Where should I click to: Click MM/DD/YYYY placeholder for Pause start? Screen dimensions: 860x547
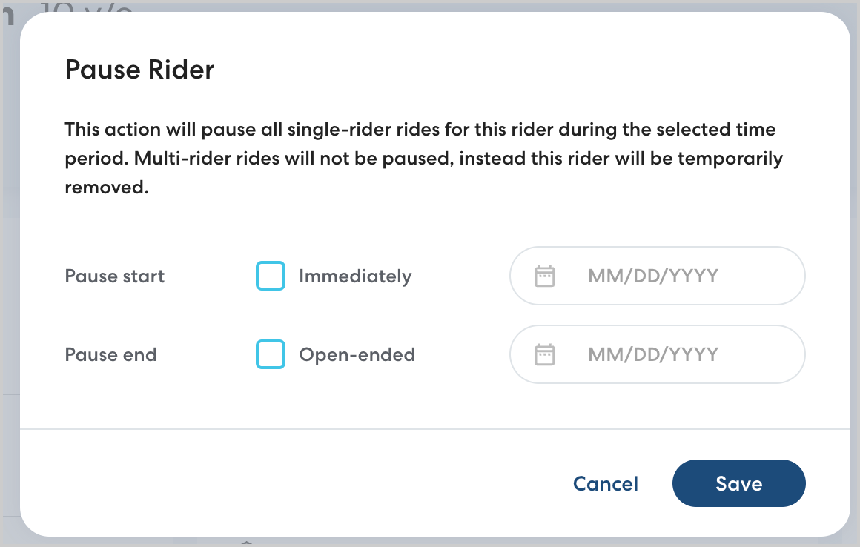(x=652, y=276)
